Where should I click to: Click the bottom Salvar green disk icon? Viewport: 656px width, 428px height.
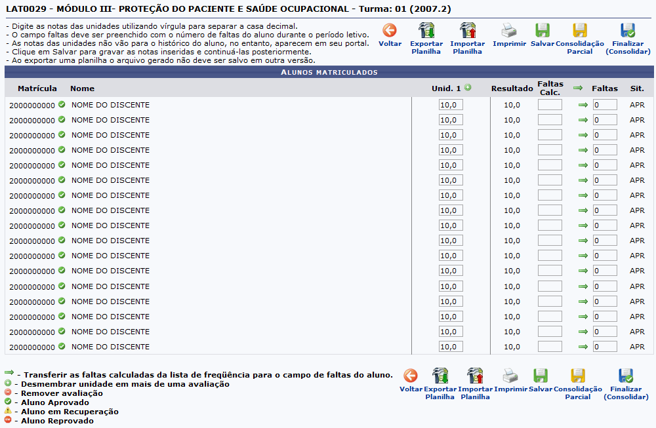541,376
